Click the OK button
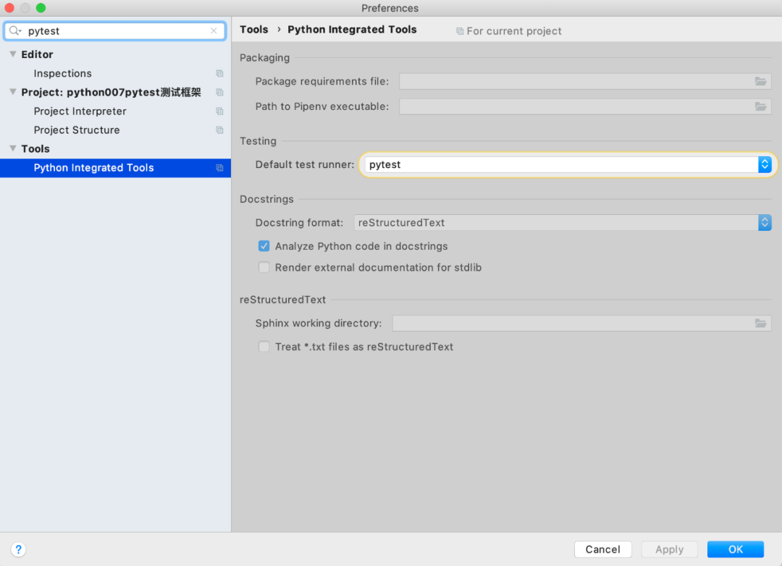The height and width of the screenshot is (566, 782). 736,549
